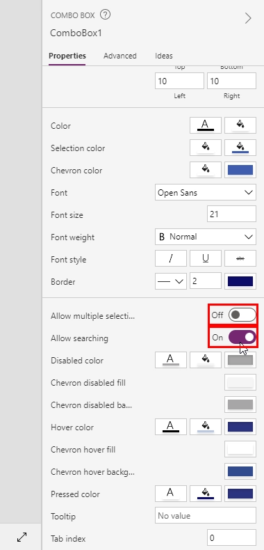This screenshot has width=264, height=550.
Task: Open the Combo Box help question-mark icon
Action: (x=105, y=15)
